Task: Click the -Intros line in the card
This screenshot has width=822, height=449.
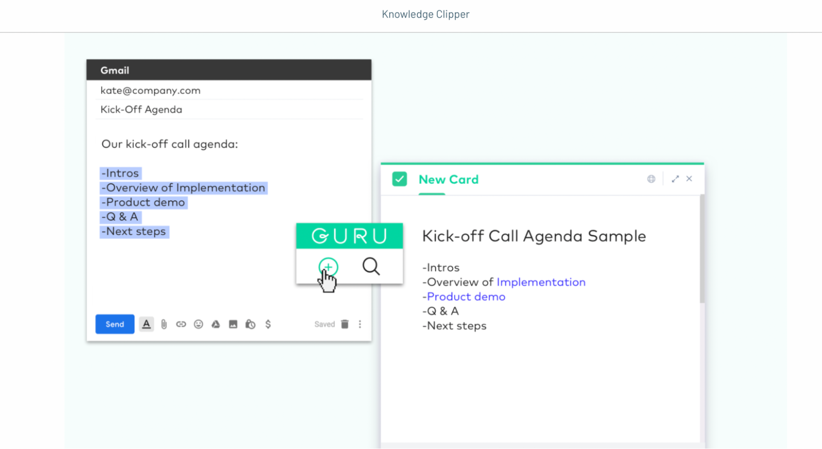Action: tap(441, 268)
